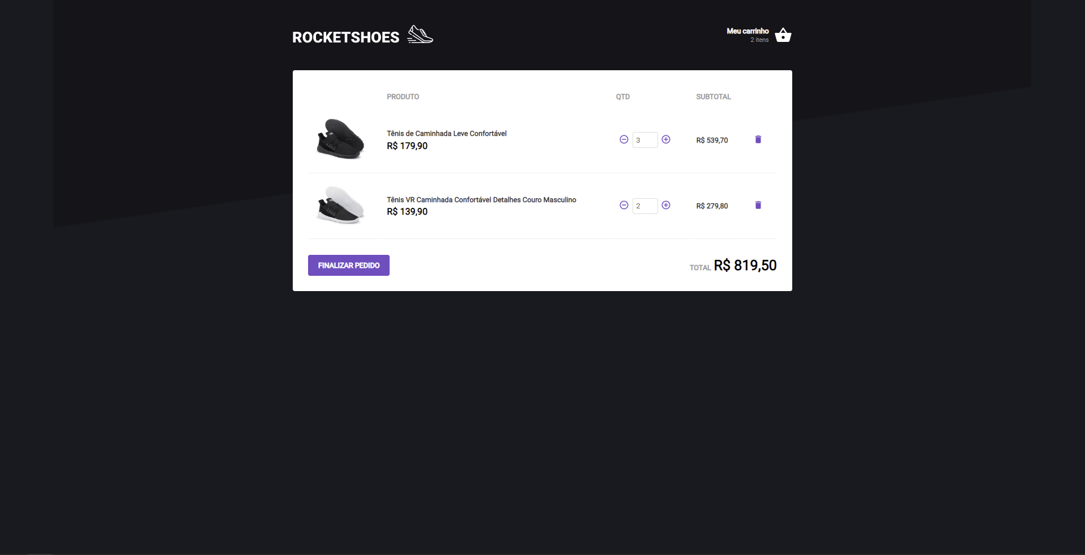Open Meu carrinho from the header
Viewport: 1085px width, 555px height.
tap(747, 31)
